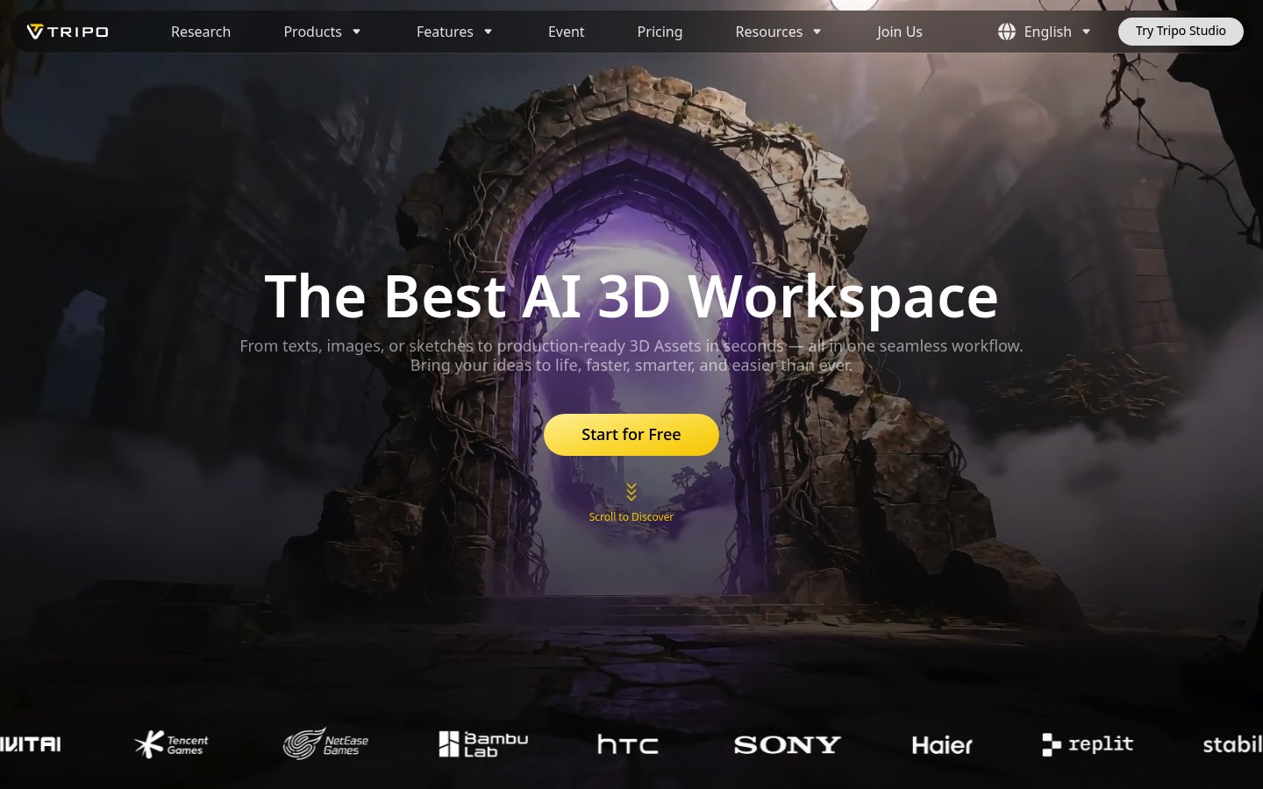Expand the Products dropdown arrow
1263x789 pixels.
[x=356, y=32]
